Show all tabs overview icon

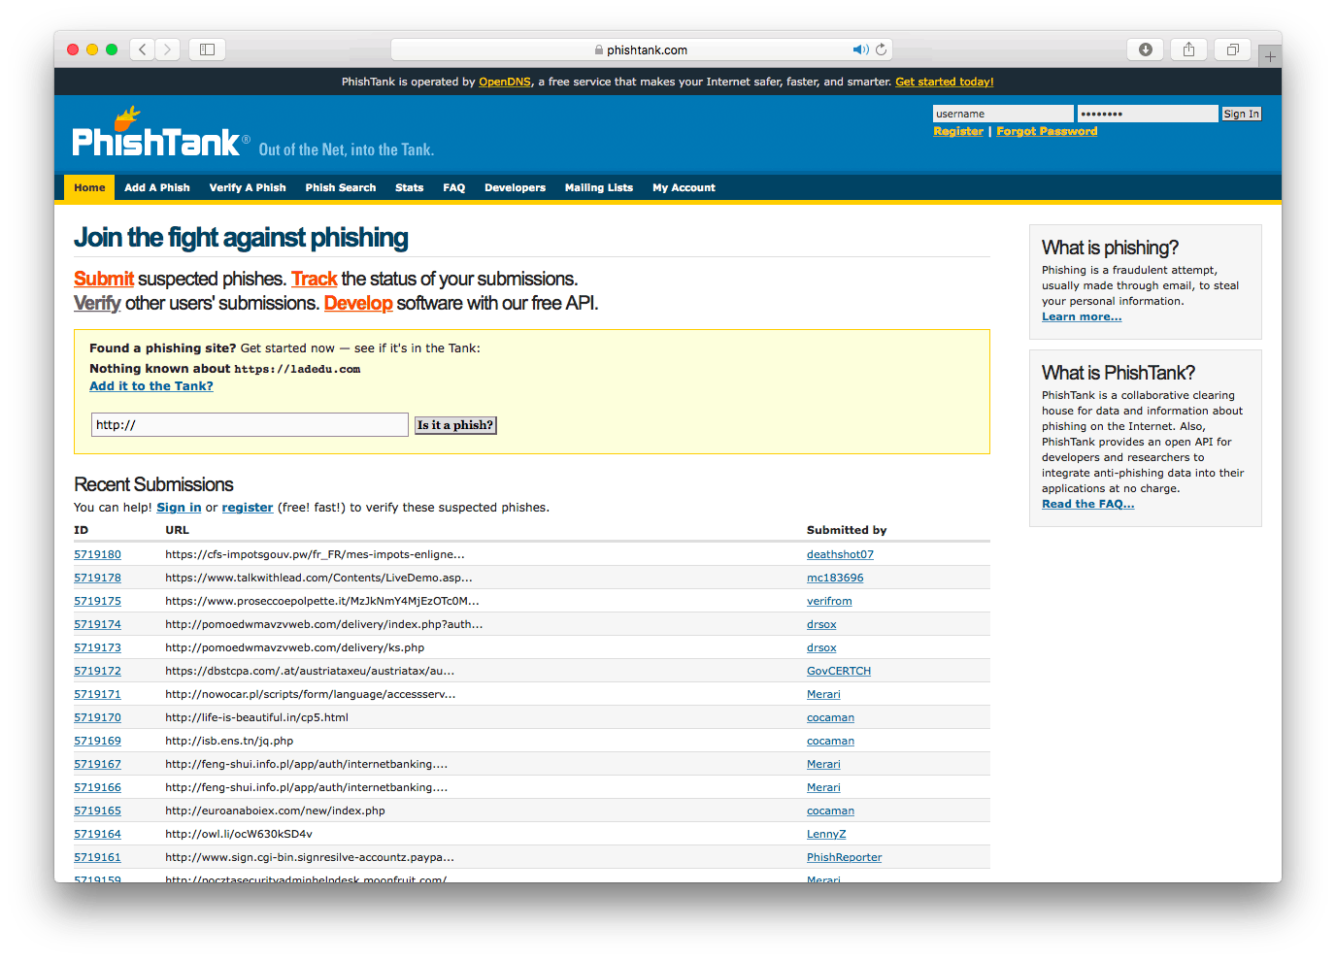point(1232,50)
